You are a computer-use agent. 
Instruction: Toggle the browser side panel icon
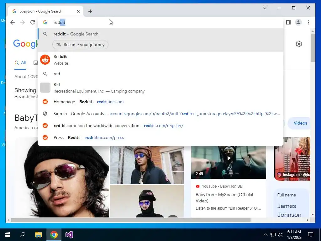pos(288,22)
